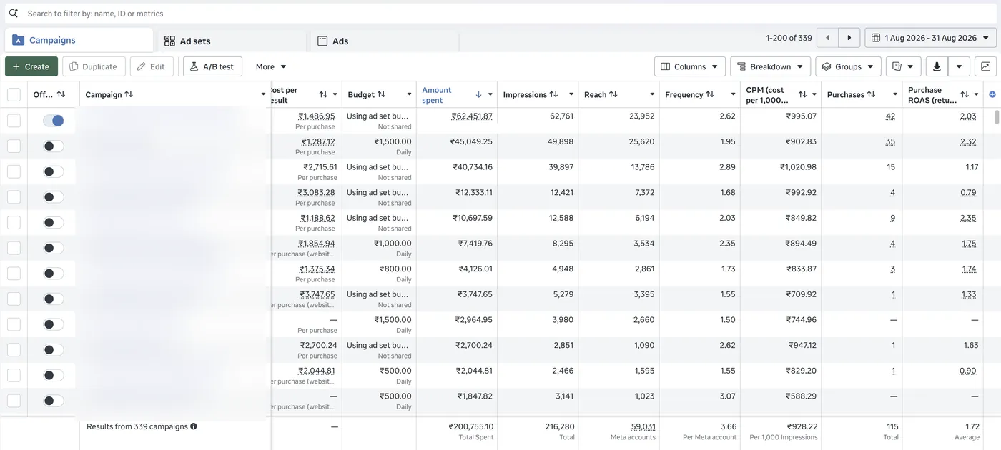Sort by Reach column arrows
The width and height of the screenshot is (1001, 450).
click(613, 94)
